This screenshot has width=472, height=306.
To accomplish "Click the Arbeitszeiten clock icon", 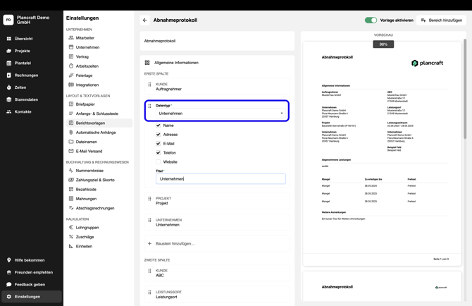I will (71, 66).
